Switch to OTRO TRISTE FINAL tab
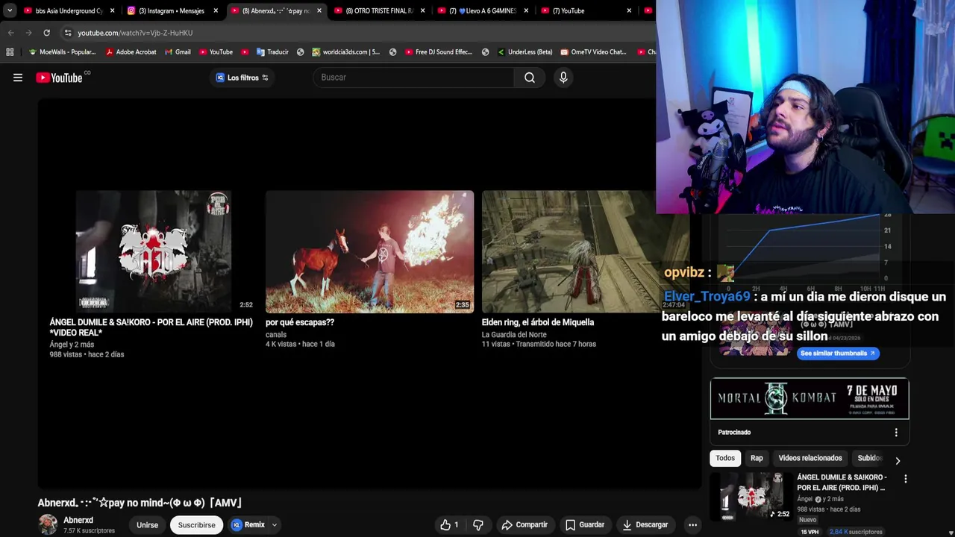The height and width of the screenshot is (537, 955). click(380, 11)
